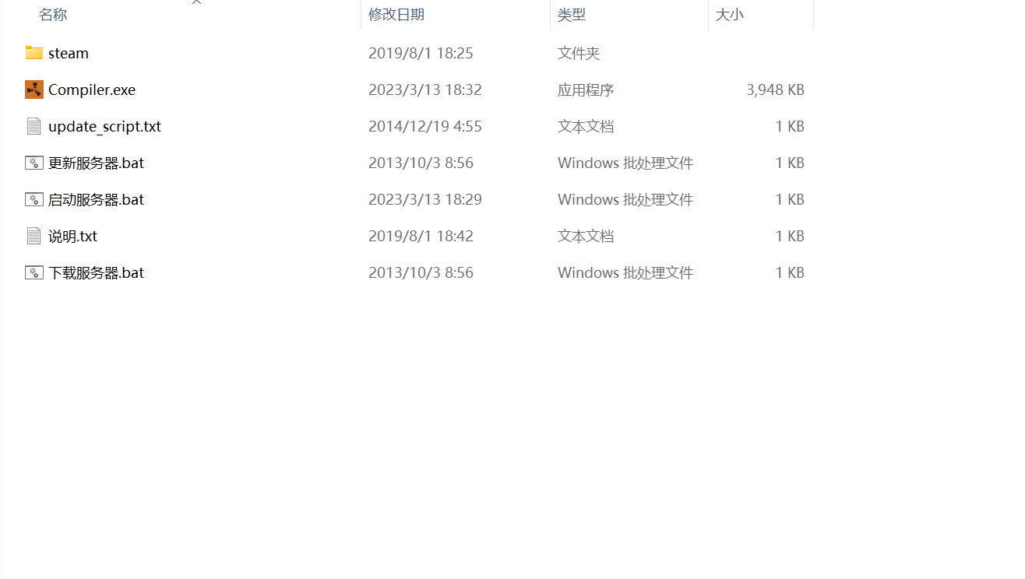Select the file name 下载服务器.bat
The width and height of the screenshot is (1025, 579).
click(97, 272)
